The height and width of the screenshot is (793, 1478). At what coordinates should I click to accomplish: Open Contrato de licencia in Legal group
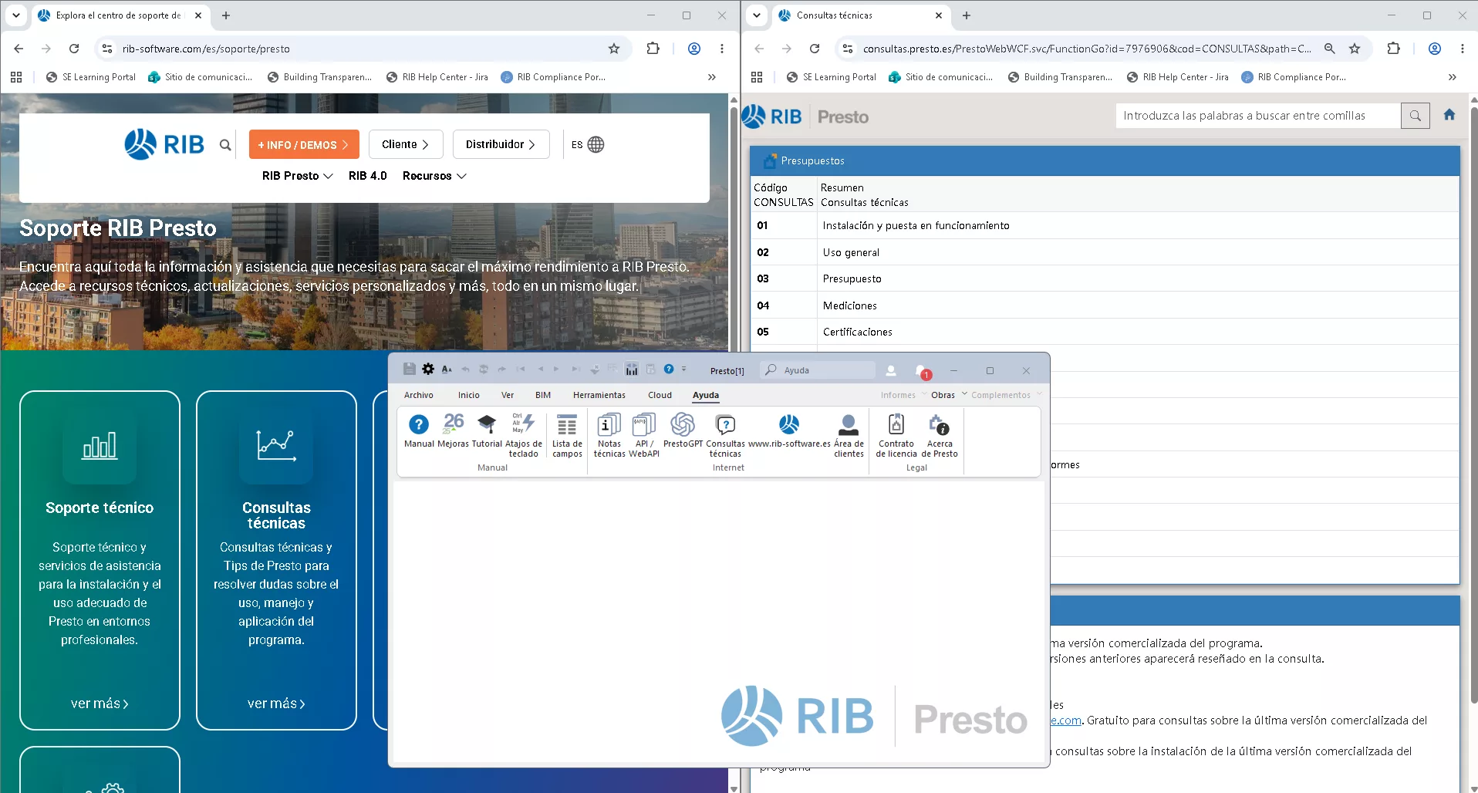(896, 436)
